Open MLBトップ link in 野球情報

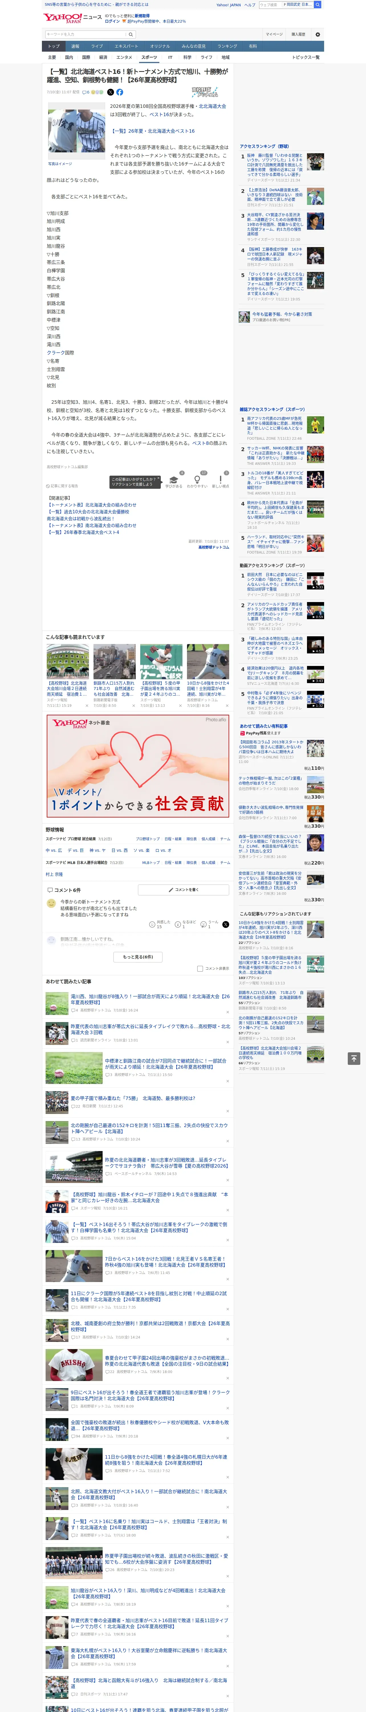coord(151,863)
